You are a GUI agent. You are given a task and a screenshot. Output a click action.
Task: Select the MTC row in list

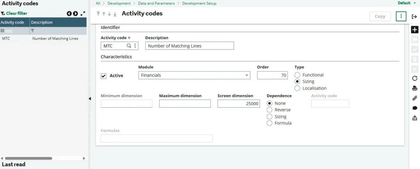pos(43,38)
